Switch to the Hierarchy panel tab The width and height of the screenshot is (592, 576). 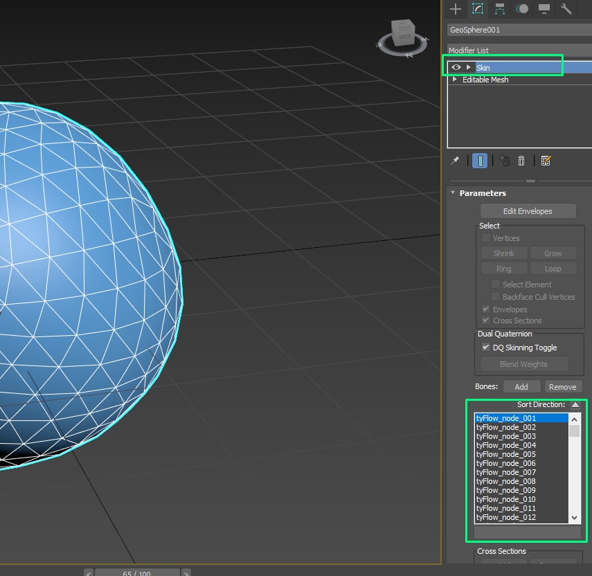click(499, 9)
